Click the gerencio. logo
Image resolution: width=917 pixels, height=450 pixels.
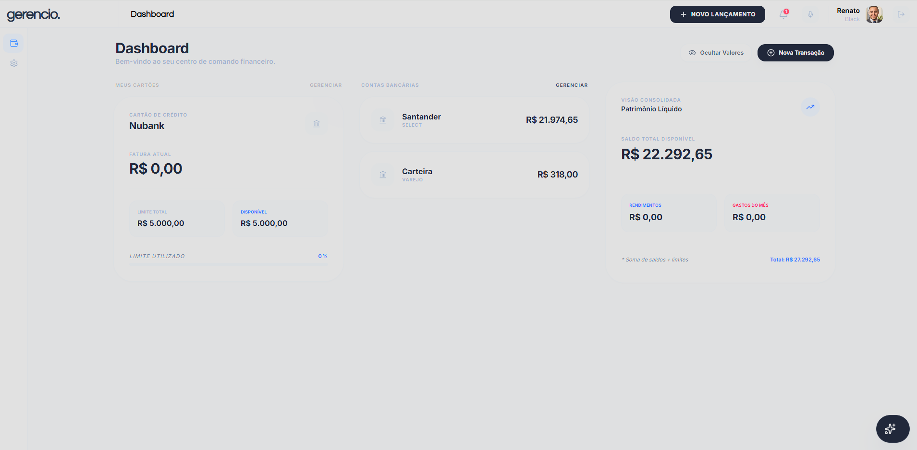click(x=34, y=15)
